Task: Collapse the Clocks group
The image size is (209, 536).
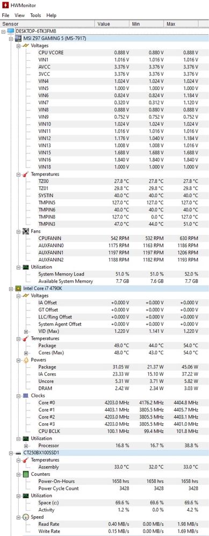Action: tap(18, 395)
